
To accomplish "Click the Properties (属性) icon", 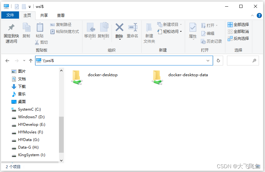I will pos(193,27).
